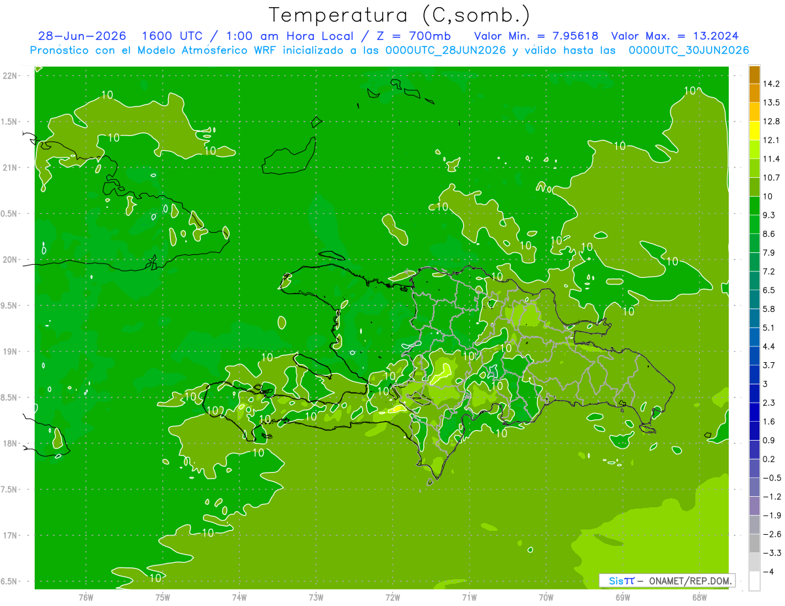Click the "70W" longitude axis label
The height and width of the screenshot is (606, 785).
pos(546,597)
